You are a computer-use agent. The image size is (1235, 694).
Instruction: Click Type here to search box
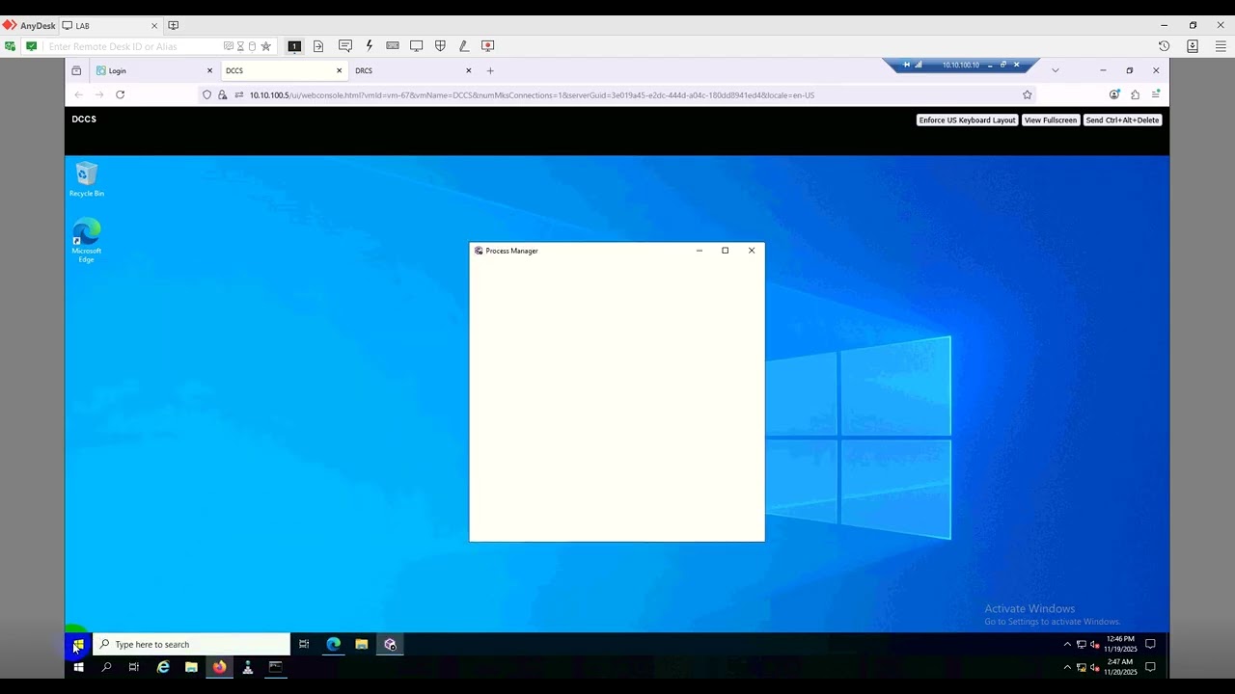click(x=191, y=644)
